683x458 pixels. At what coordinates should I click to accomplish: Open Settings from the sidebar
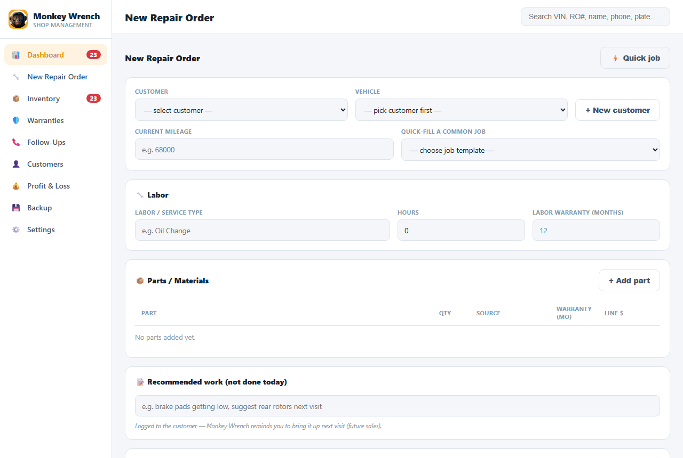coord(55,230)
